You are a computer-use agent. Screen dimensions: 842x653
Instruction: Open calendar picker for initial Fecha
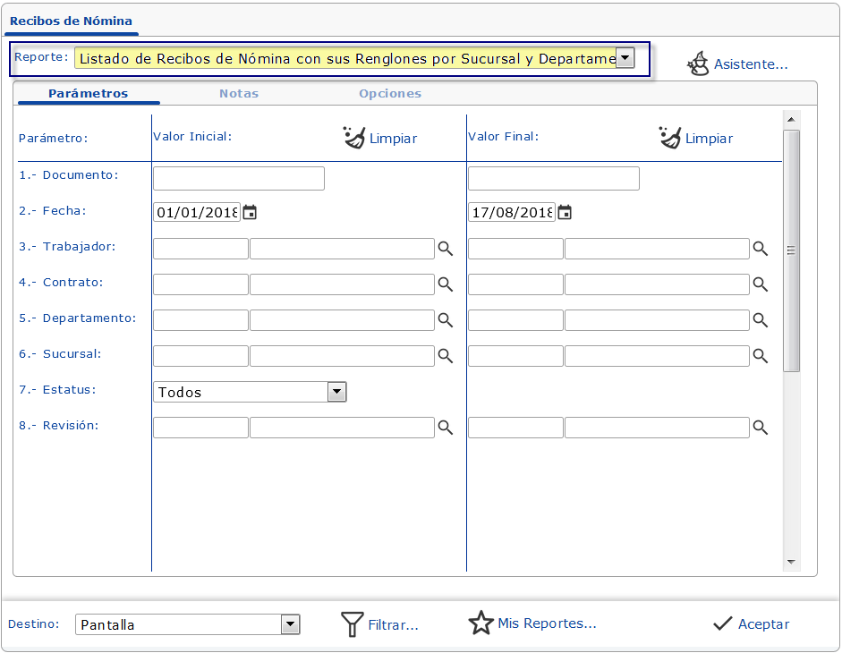pos(250,213)
